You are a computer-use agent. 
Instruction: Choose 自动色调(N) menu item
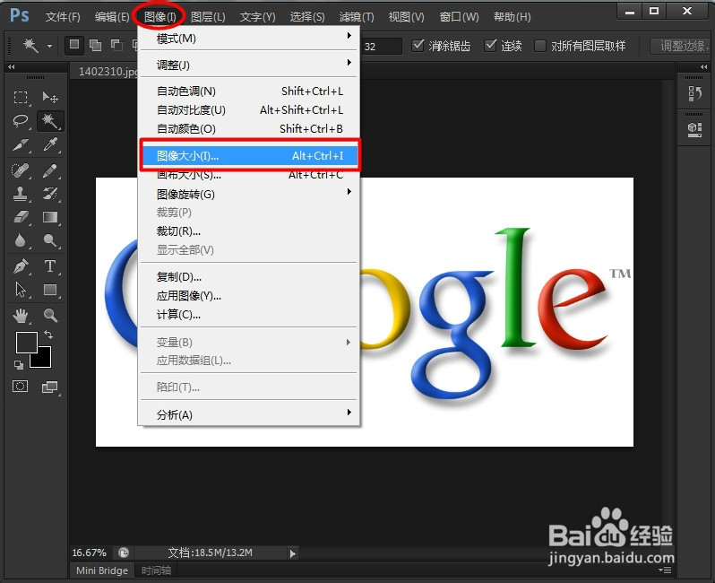click(x=249, y=91)
